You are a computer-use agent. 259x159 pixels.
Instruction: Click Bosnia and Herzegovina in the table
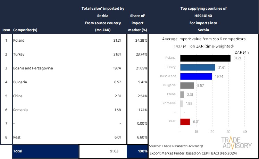coord(33,68)
